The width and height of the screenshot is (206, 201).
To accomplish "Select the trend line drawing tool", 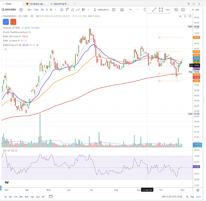I will [x=154, y=10].
